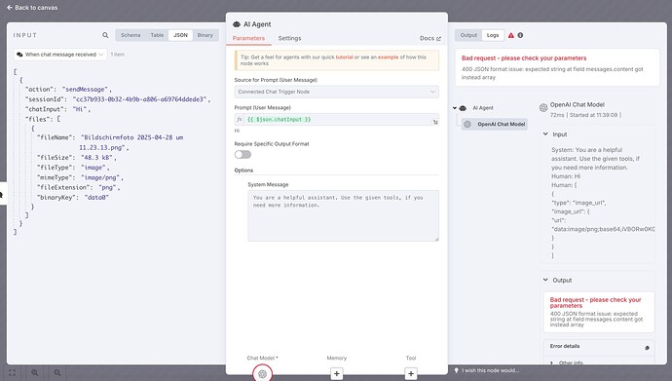Screen dimensions: 672x381
Task: Toggle Require Specific Output Format switch
Action: click(243, 154)
